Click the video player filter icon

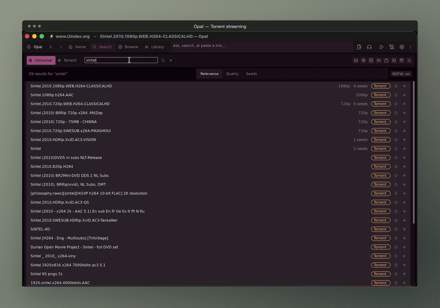click(378, 61)
